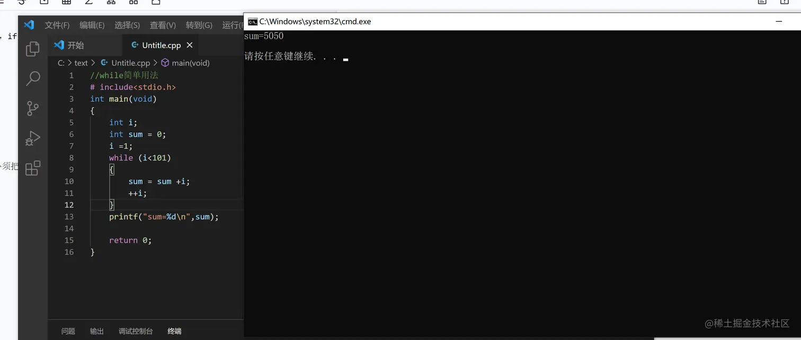Select the Search icon in the activity bar

(32, 78)
